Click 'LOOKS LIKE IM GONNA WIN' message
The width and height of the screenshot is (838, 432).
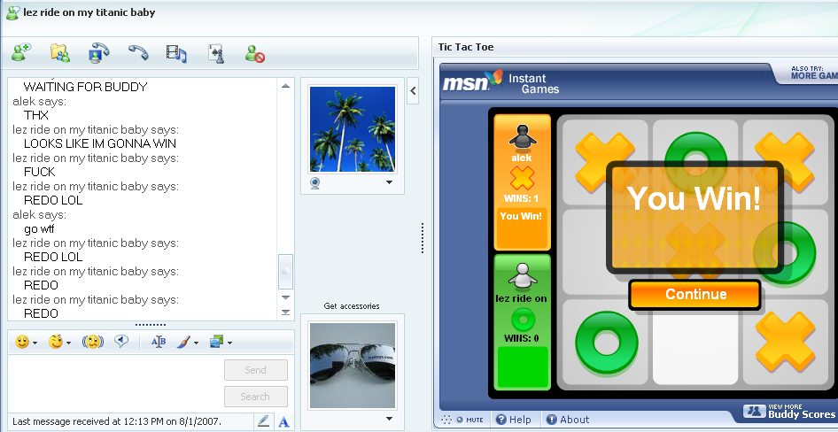click(100, 143)
